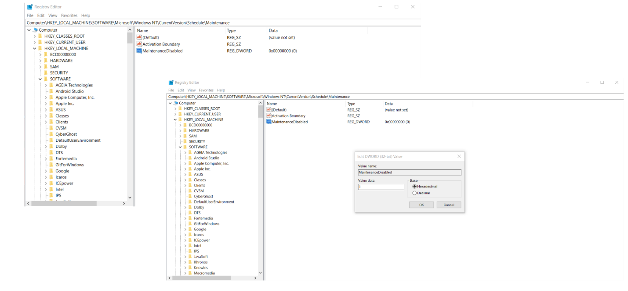The height and width of the screenshot is (291, 628).
Task: Click MaintenanceDisabled DWORD icon in smaller window
Action: coord(139,51)
